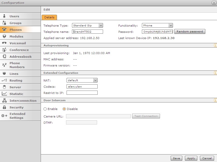Open the NAT dropdown

(x=82, y=80)
